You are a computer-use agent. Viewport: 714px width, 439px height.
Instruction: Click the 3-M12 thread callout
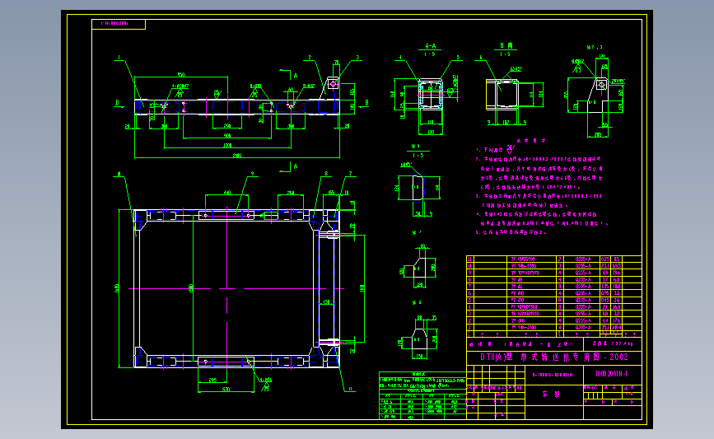click(309, 86)
